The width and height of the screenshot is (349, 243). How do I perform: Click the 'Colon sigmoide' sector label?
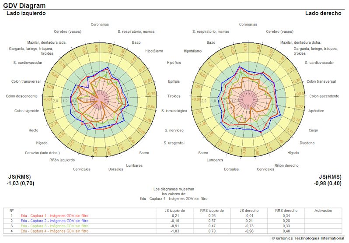tap(27, 111)
